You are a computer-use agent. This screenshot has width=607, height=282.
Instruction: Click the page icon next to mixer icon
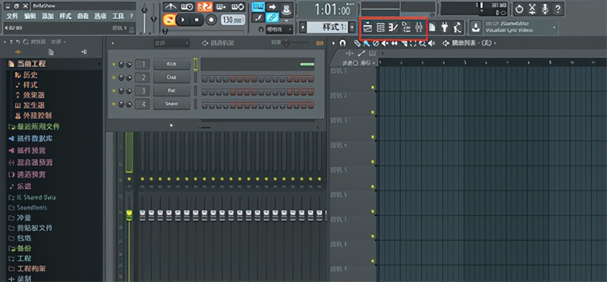coord(432,27)
